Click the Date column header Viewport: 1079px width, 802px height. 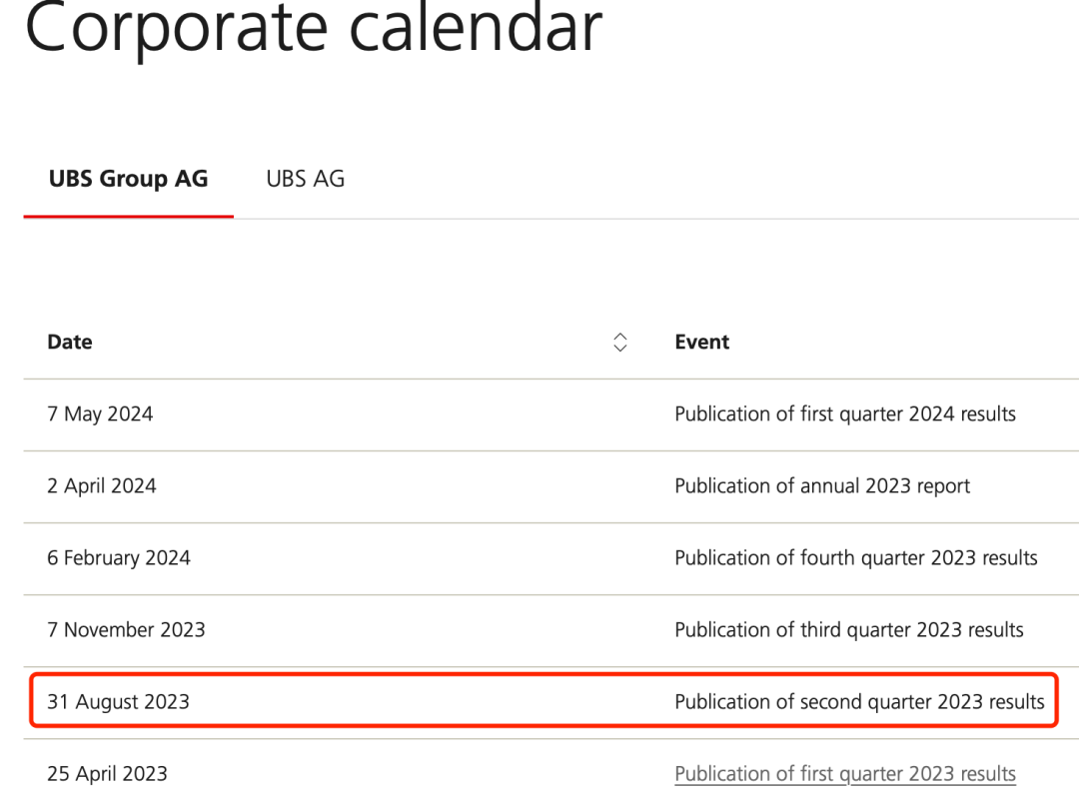pos(70,342)
